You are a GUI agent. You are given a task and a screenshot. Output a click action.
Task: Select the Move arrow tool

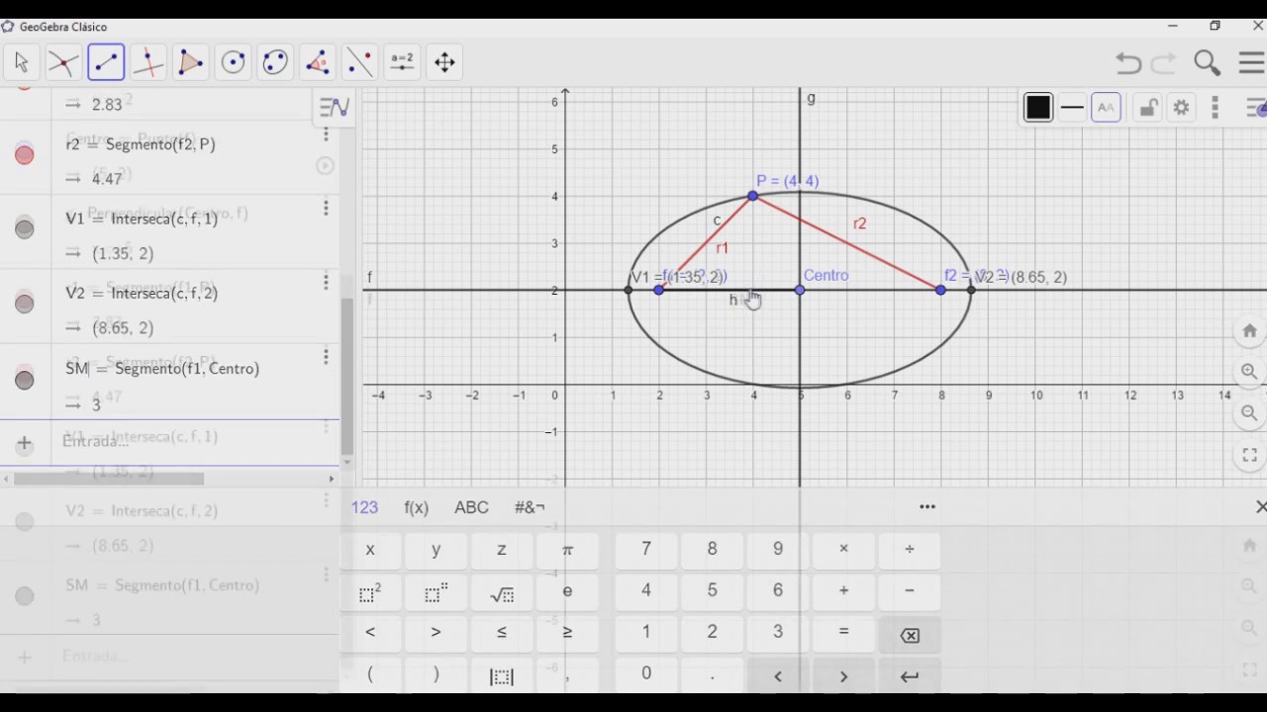[21, 62]
